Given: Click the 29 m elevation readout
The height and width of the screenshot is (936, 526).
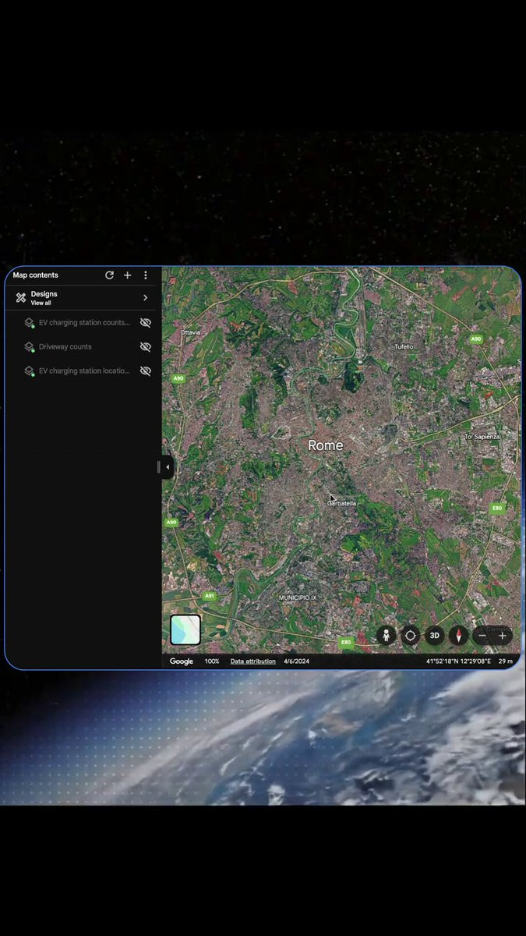Looking at the screenshot, I should (506, 661).
